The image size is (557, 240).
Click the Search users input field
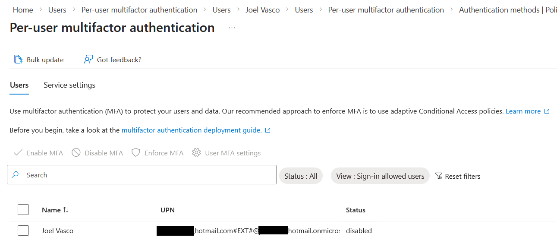[x=147, y=175]
